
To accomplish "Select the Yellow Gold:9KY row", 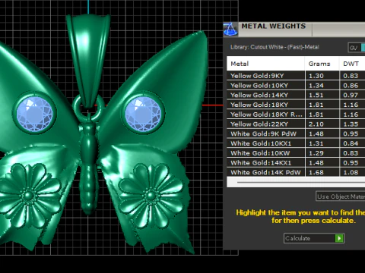I will 296,76.
